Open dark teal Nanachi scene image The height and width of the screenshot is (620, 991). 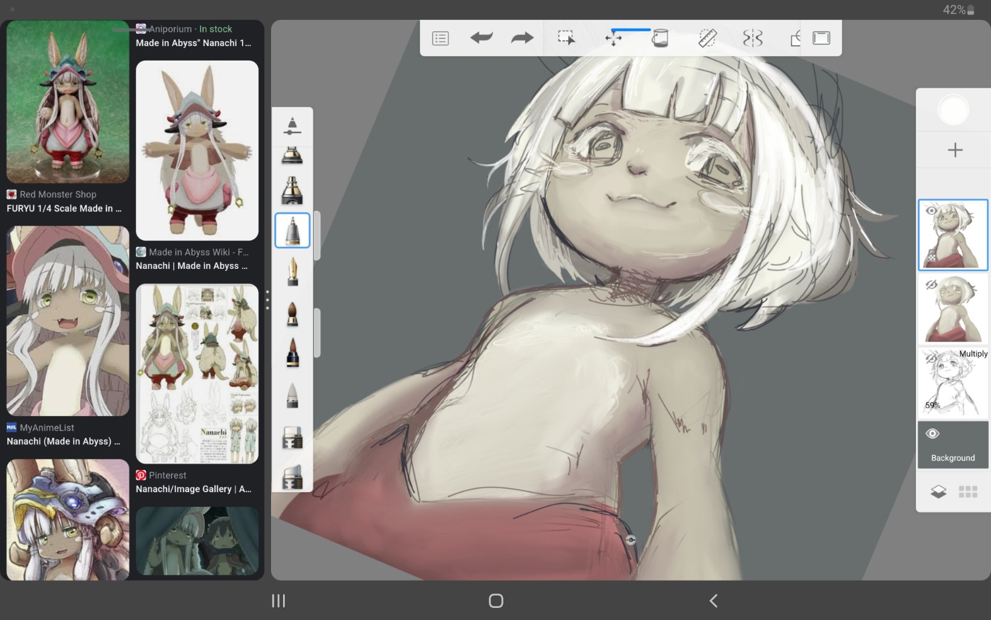click(197, 541)
